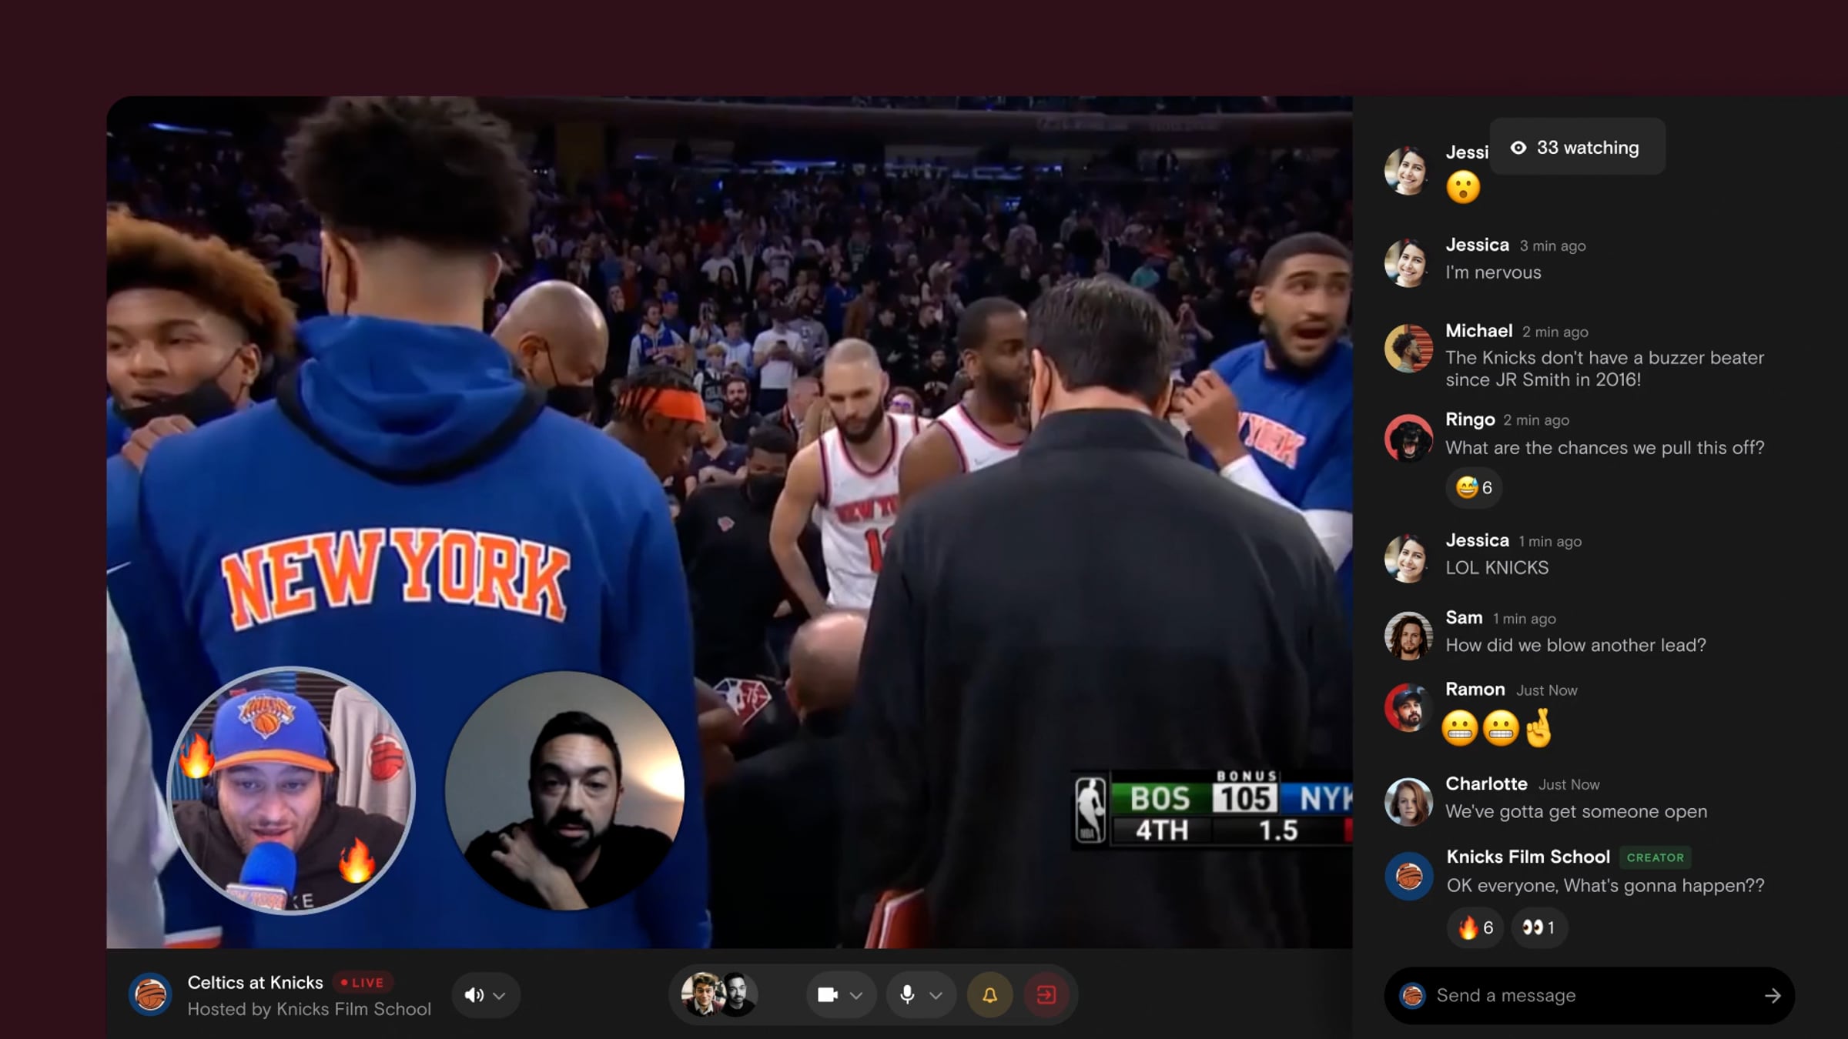
Task: Click the BOS 105 scoreboard overlay
Action: 1212,809
